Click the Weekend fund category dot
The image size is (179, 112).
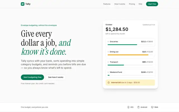pos(108,72)
